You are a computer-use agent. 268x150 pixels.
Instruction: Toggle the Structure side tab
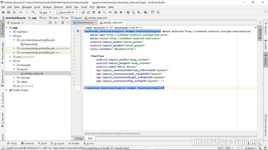(x=3, y=100)
